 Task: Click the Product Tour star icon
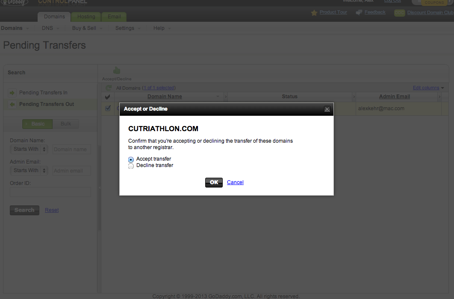(x=314, y=13)
